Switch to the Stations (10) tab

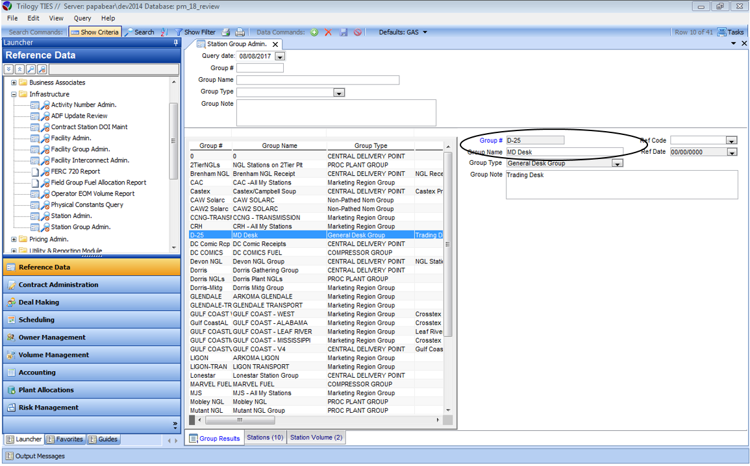pyautogui.click(x=265, y=437)
